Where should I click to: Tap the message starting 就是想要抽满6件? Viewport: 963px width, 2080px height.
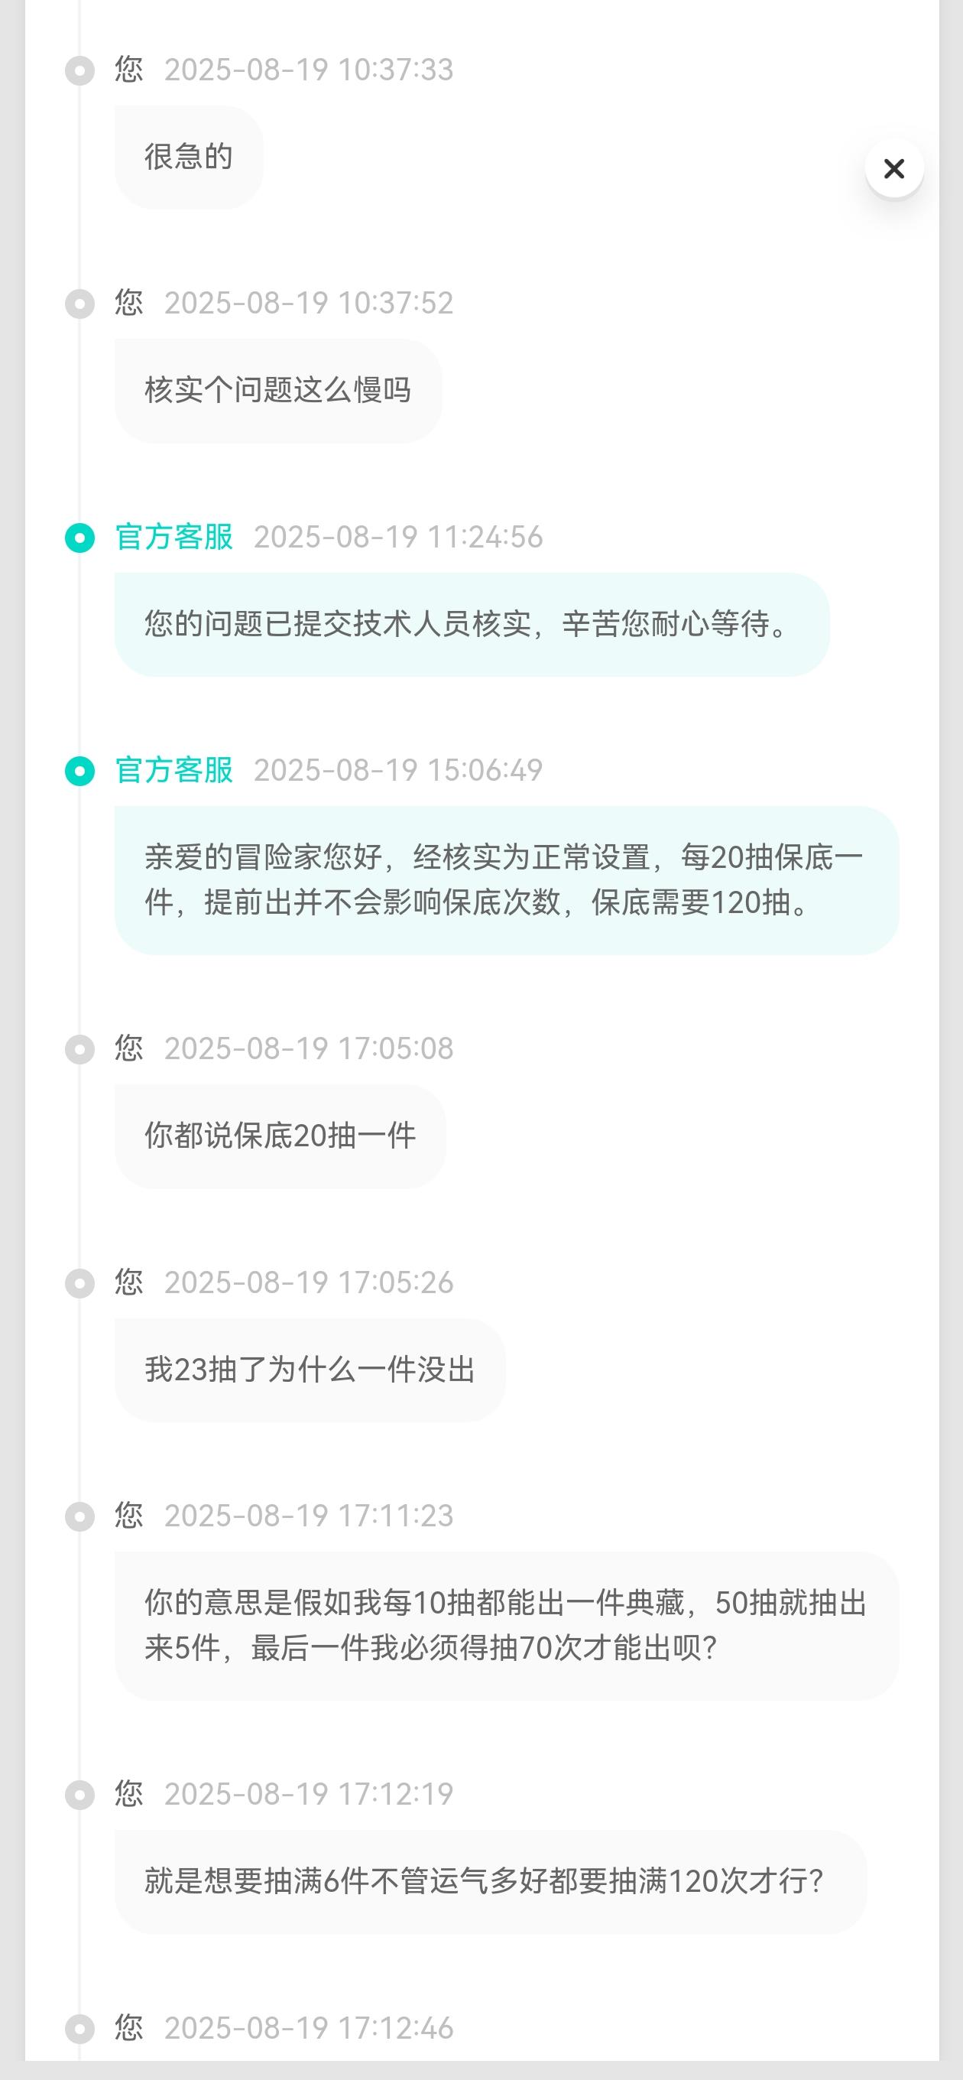coord(490,1881)
